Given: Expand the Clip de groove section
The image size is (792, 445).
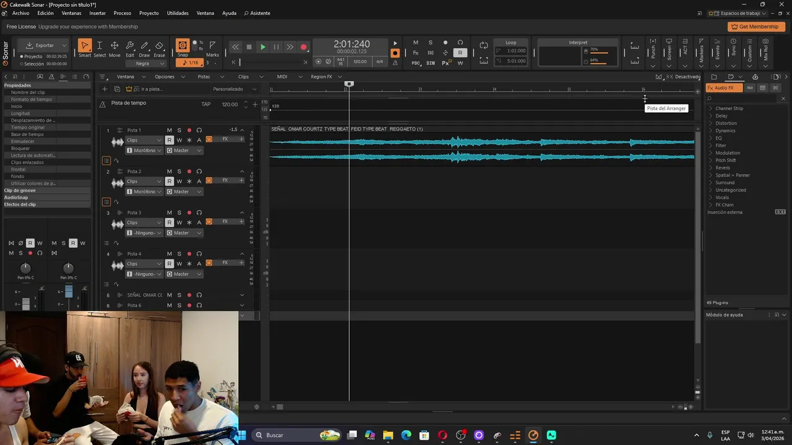Looking at the screenshot, I should pyautogui.click(x=20, y=190).
